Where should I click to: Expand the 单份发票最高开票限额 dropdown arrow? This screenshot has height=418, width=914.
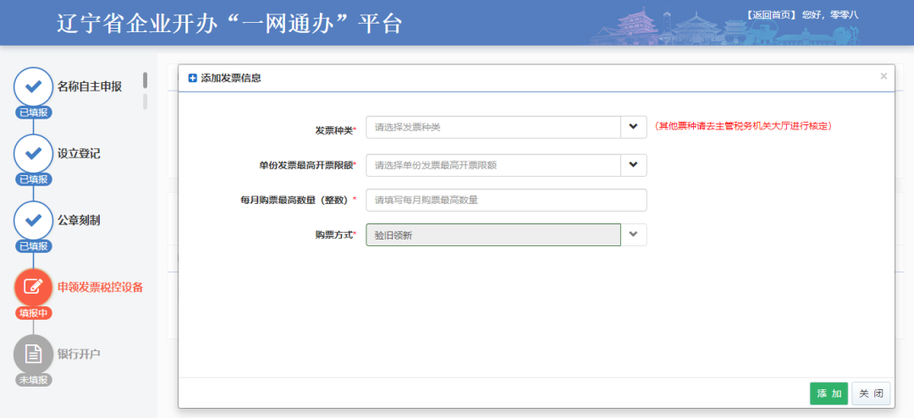coord(634,166)
